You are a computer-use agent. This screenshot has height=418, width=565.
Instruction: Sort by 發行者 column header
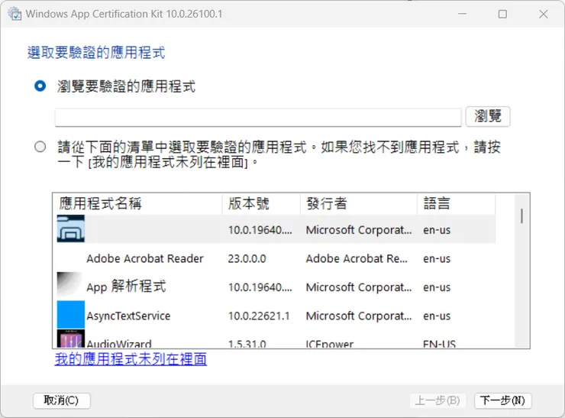click(359, 204)
